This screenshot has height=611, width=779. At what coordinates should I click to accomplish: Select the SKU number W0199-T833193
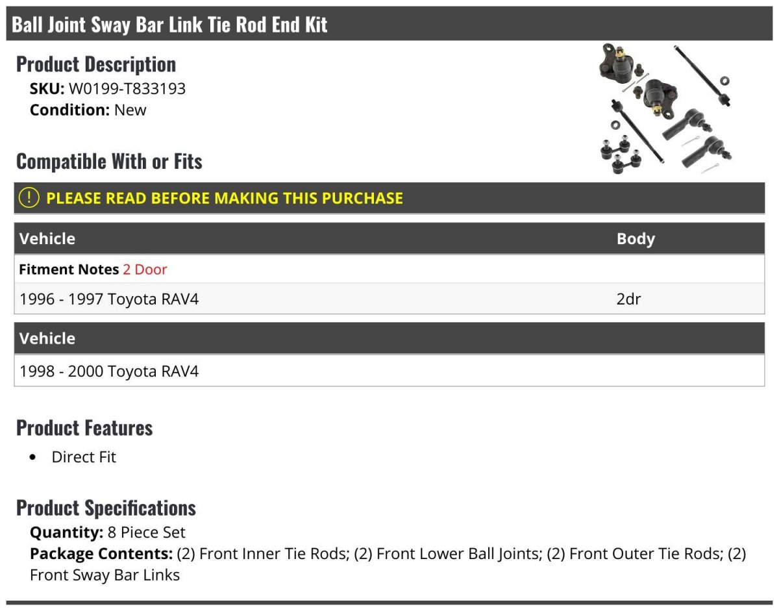127,88
